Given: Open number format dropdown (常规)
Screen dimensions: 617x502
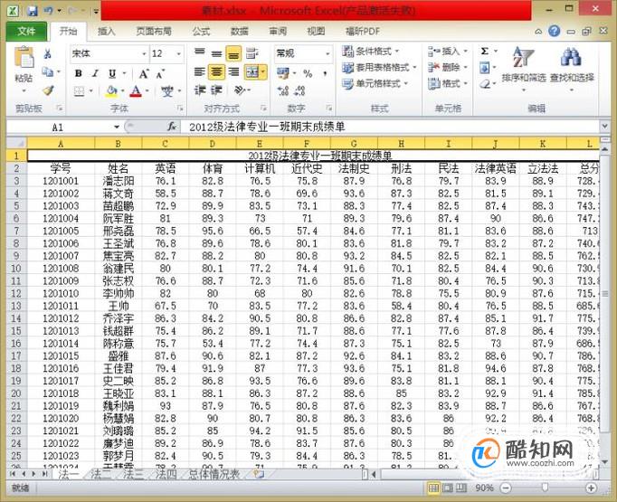Looking at the screenshot, I should [x=327, y=53].
